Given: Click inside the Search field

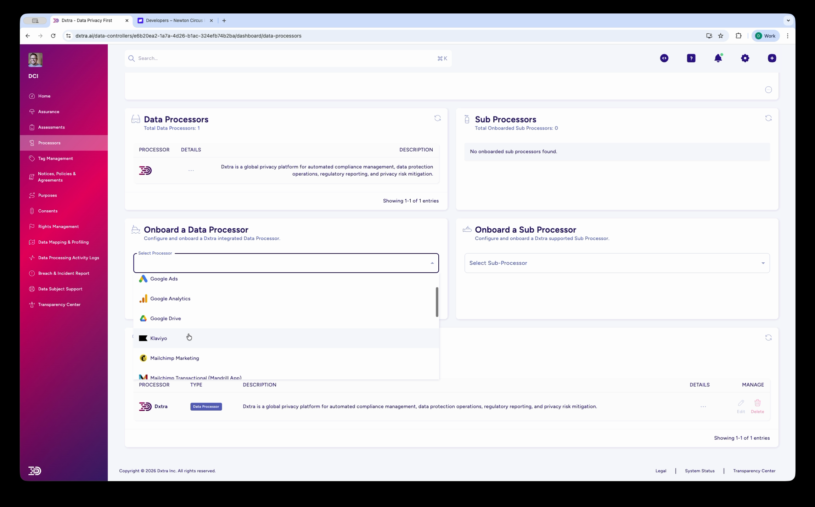Looking at the screenshot, I should (x=248, y=58).
